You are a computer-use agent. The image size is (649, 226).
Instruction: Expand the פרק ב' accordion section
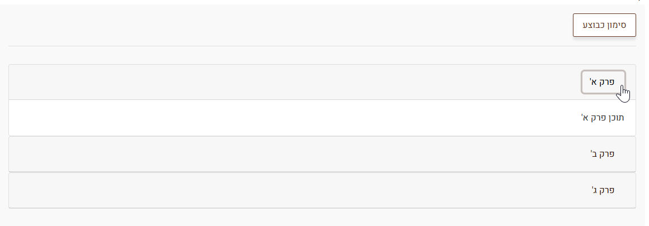603,154
